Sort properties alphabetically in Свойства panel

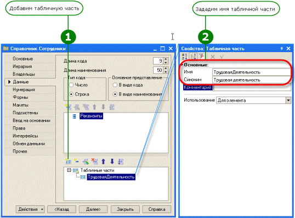pyautogui.click(x=185, y=57)
